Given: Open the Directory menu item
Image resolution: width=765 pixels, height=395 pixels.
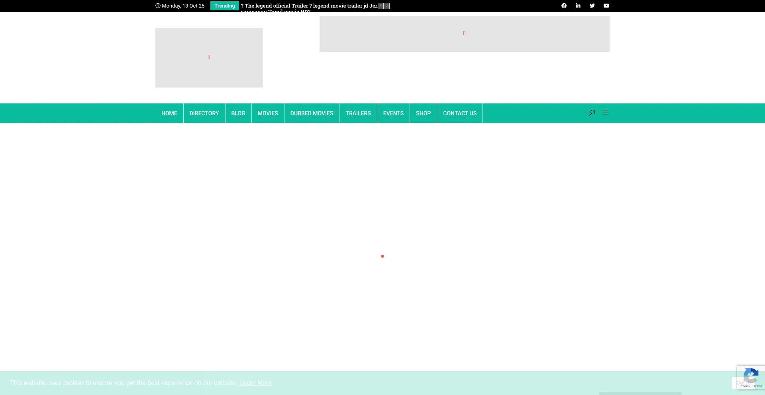Looking at the screenshot, I should [204, 113].
